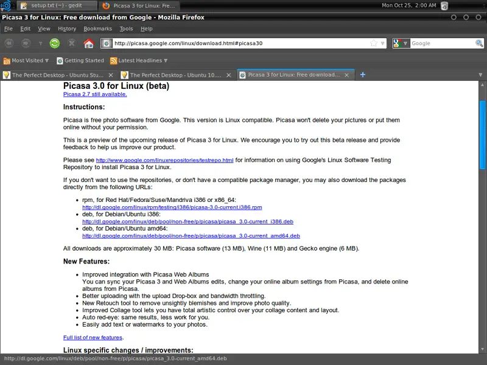Switch to setup.txt gedit taskbar window
487x365 pixels.
pos(57,5)
